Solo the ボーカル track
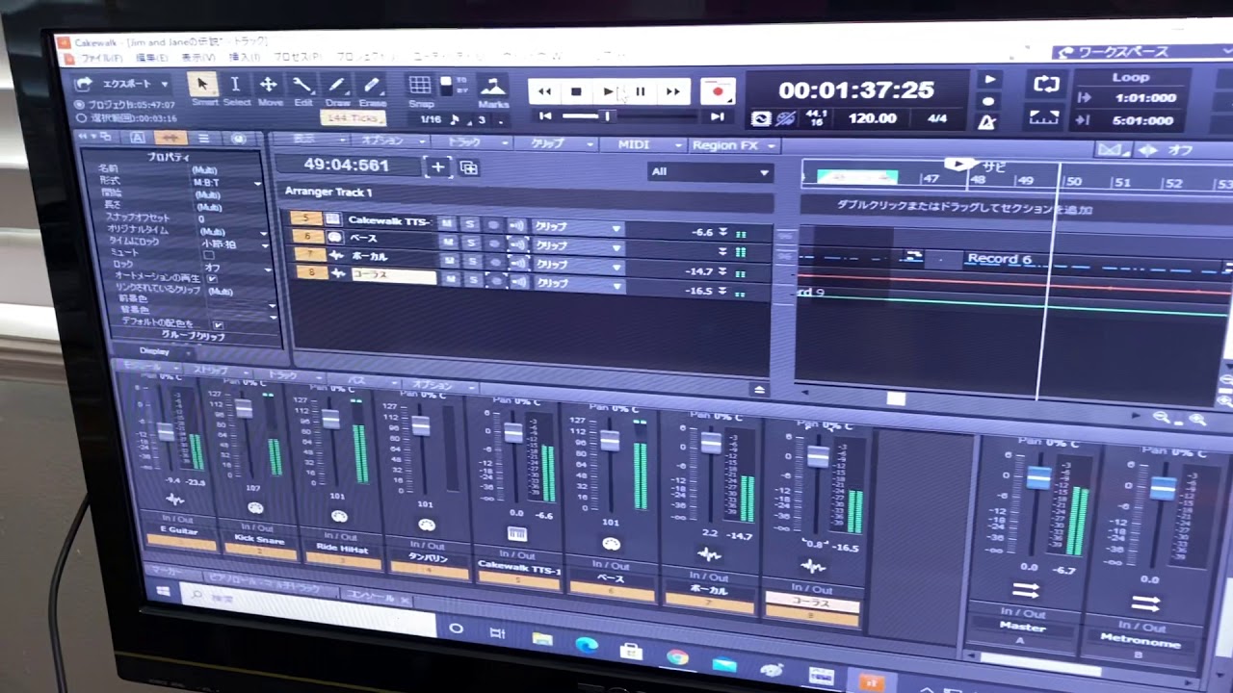Viewport: 1233px width, 693px height. [x=471, y=261]
